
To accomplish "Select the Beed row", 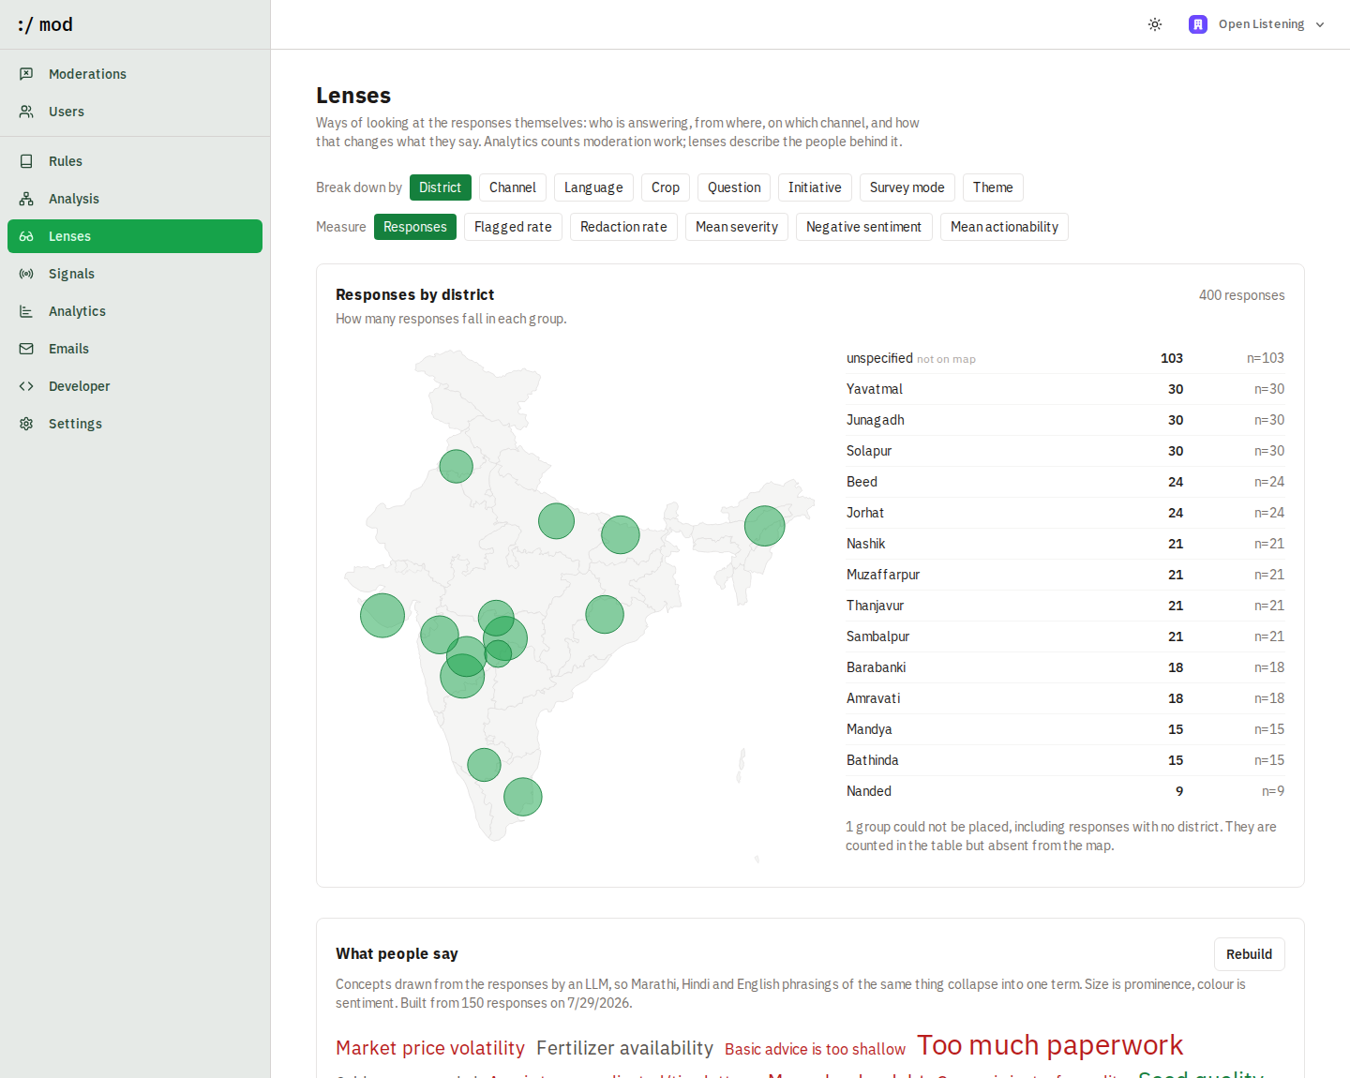I will tap(1065, 482).
